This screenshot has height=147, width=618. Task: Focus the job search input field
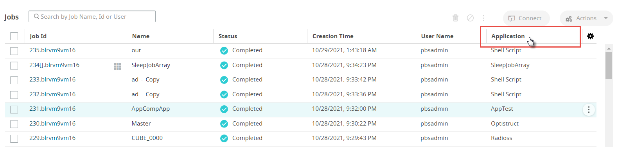[x=92, y=16]
